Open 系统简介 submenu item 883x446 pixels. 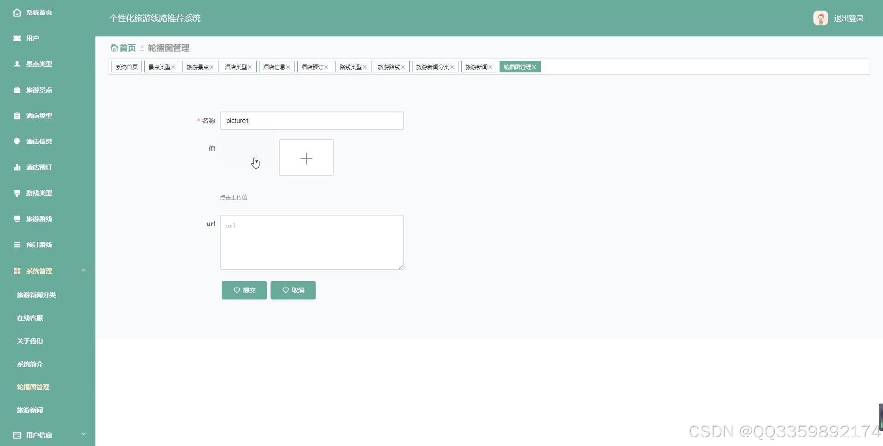pos(30,364)
